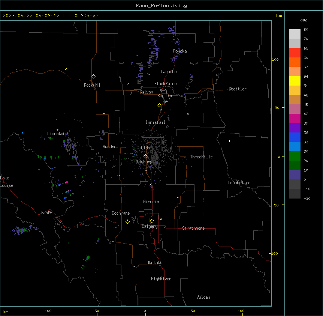Viewport: 323px width, 316px height.
Task: Pick the bright yellow 51-54 dBZ legend band
Action: point(295,81)
